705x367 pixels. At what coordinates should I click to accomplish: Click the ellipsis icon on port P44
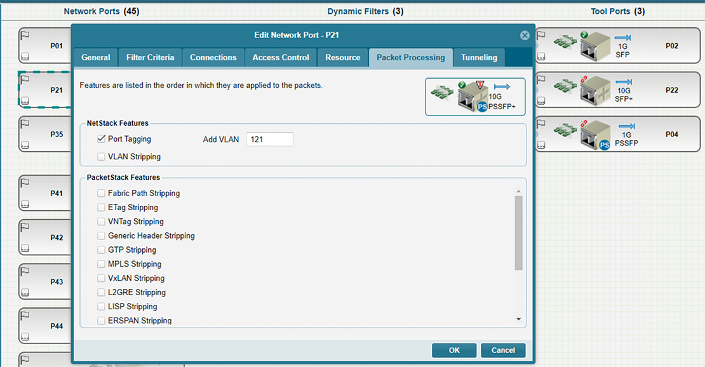click(25, 337)
